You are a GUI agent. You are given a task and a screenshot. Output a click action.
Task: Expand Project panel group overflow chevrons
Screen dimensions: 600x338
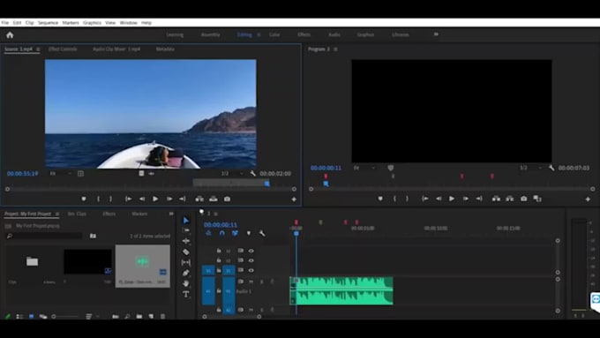click(171, 214)
